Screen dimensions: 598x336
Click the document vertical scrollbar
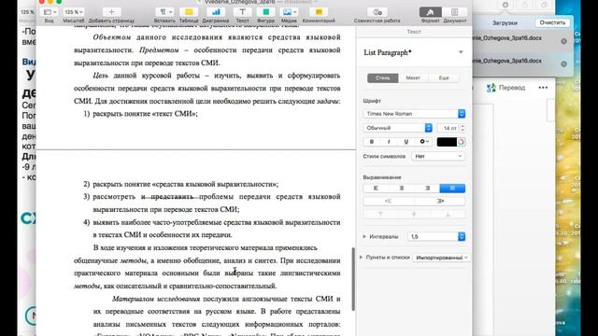pyautogui.click(x=353, y=279)
